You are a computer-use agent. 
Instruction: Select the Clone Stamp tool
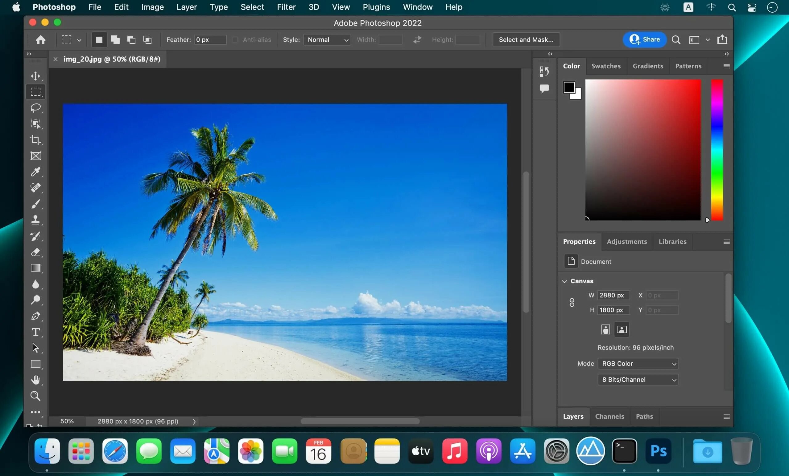tap(35, 220)
